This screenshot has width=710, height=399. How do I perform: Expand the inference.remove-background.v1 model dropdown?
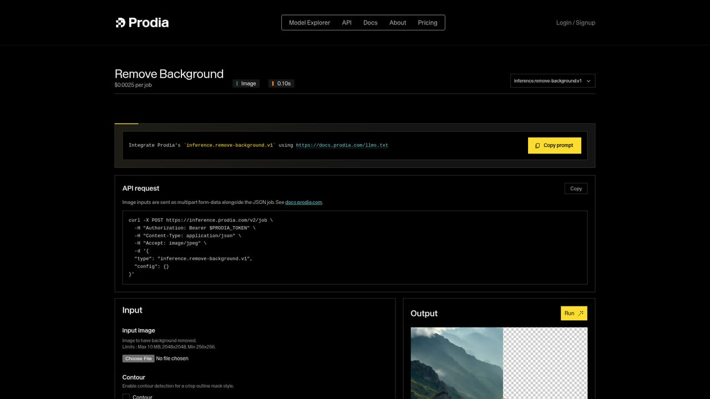(x=552, y=81)
